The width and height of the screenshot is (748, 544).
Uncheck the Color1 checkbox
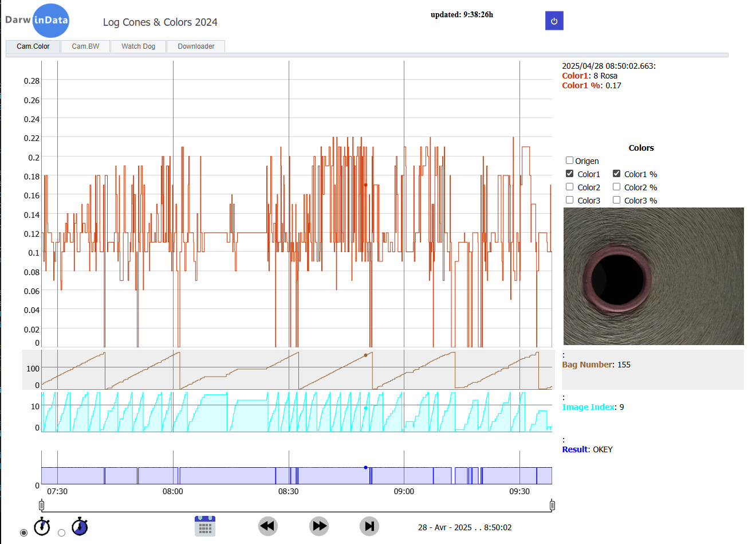click(569, 174)
